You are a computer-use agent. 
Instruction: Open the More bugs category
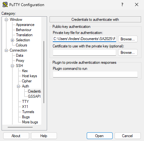point(30,122)
